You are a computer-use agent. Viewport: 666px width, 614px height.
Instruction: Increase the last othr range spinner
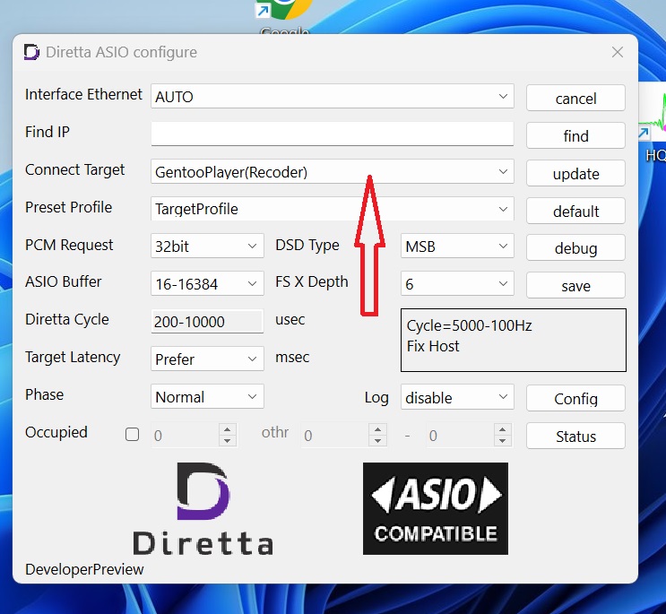pyautogui.click(x=503, y=429)
